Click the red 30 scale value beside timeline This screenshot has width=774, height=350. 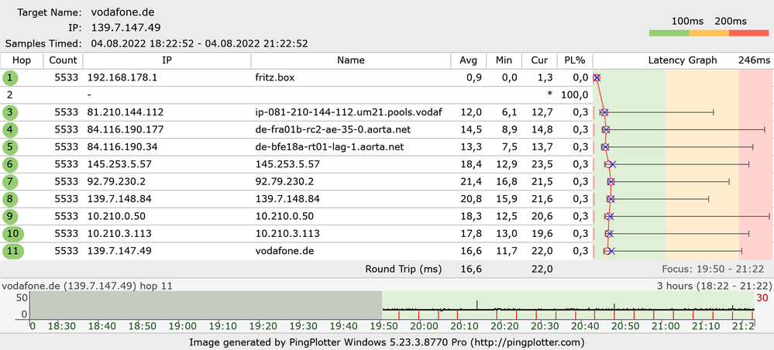point(762,297)
